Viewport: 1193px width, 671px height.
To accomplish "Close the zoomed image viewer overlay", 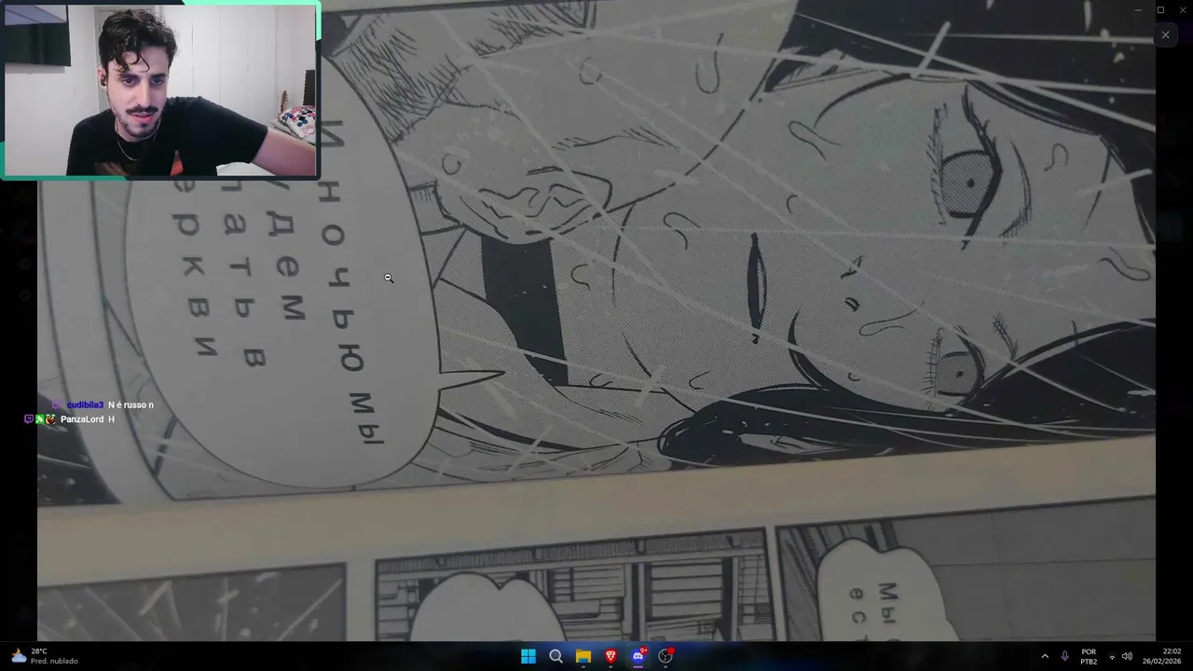I will point(1165,35).
